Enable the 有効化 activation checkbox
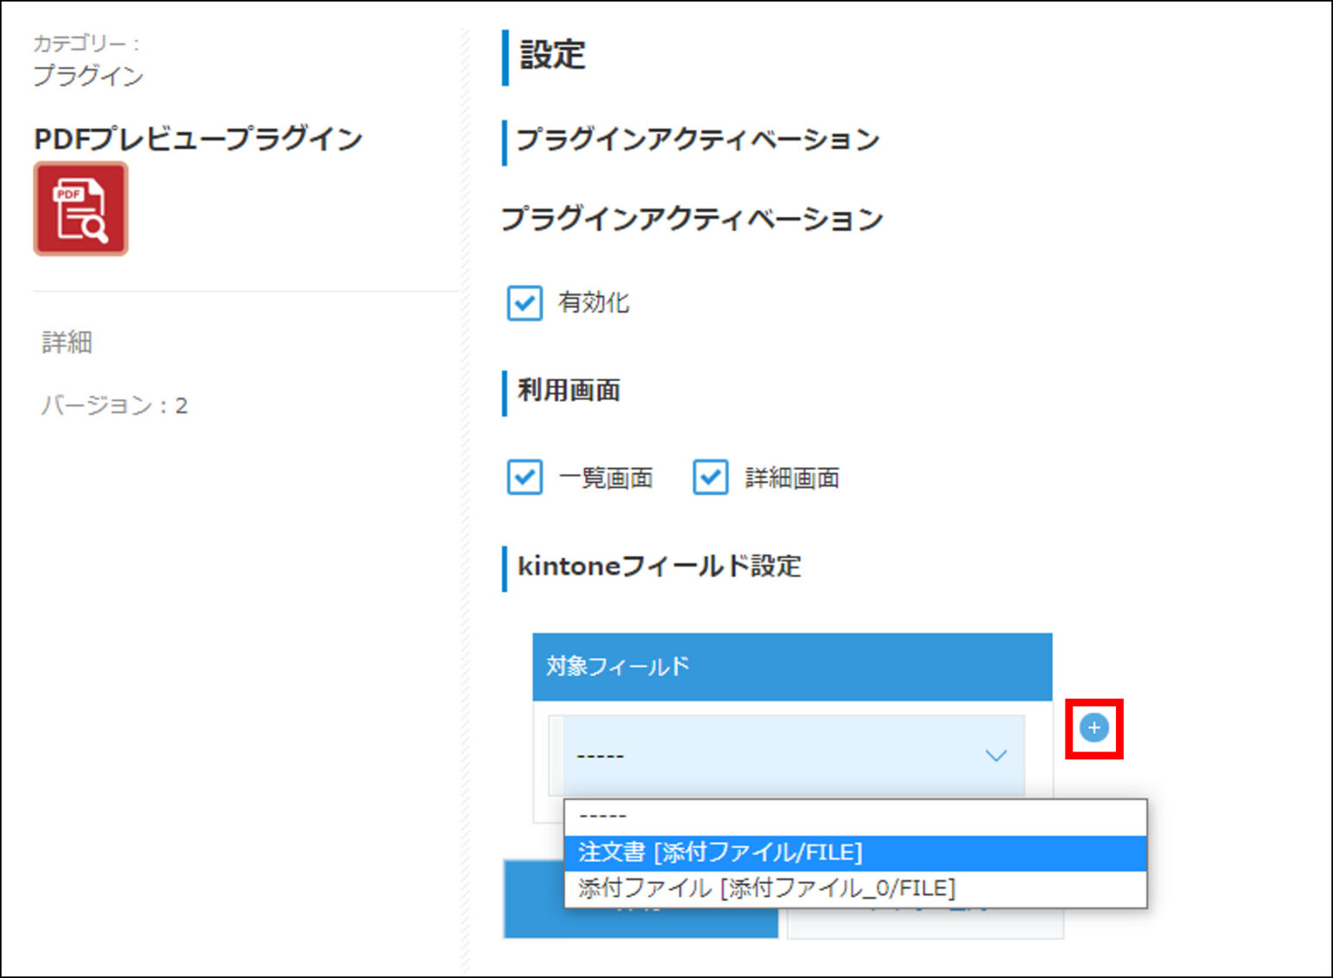The width and height of the screenshot is (1333, 978). tap(524, 304)
